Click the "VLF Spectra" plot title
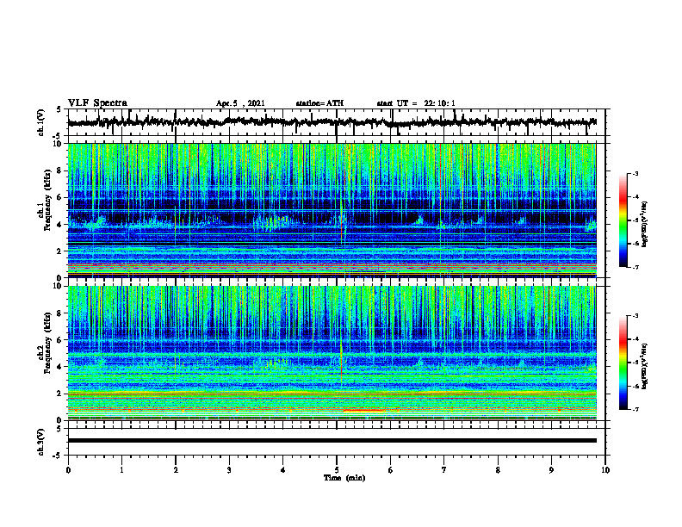Viewport: 682px width, 527px height. (x=97, y=103)
